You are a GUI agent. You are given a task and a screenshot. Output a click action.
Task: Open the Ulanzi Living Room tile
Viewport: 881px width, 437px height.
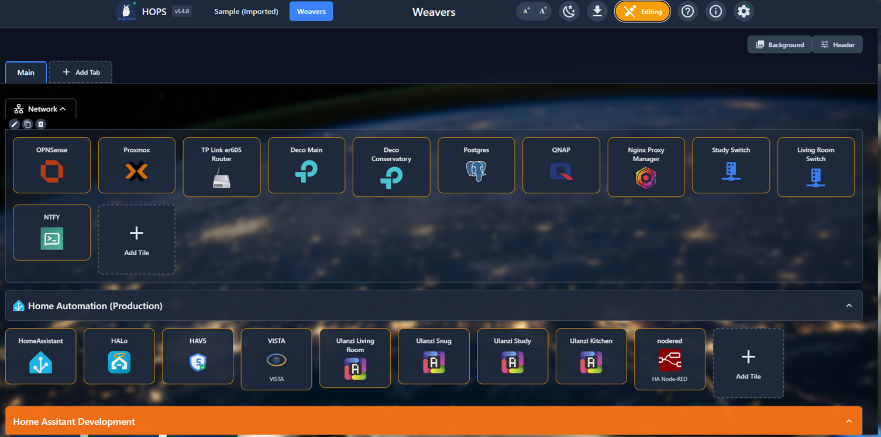click(x=355, y=358)
